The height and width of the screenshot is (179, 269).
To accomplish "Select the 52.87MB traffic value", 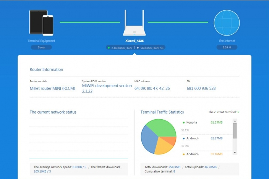I will point(217,138).
